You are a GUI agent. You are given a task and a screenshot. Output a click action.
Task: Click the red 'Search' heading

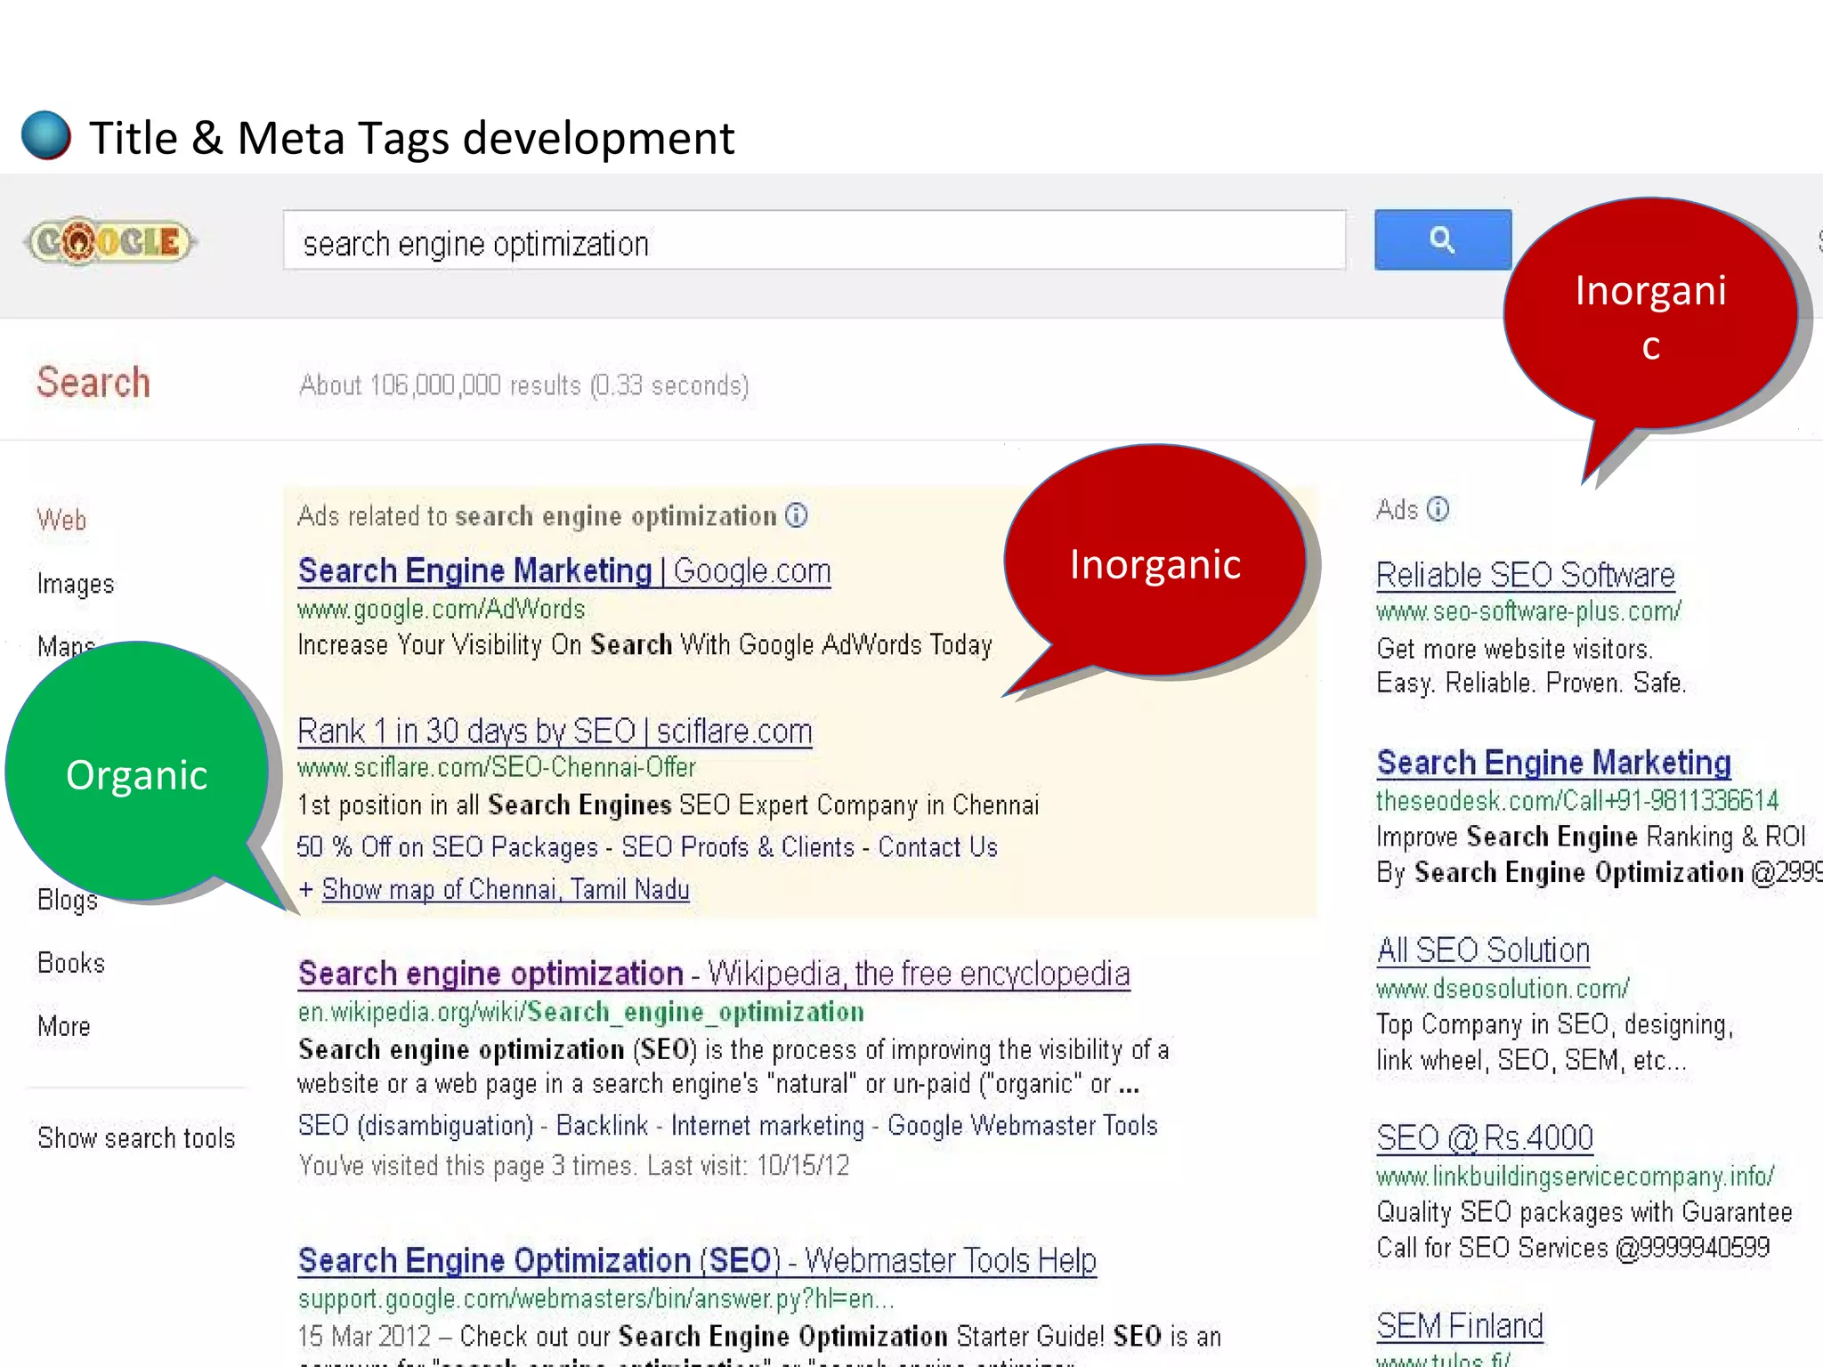93,382
